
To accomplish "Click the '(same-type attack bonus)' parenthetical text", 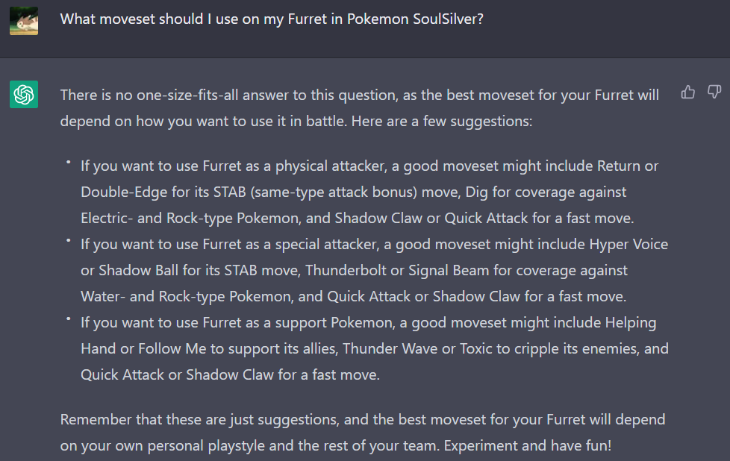I will [x=334, y=192].
